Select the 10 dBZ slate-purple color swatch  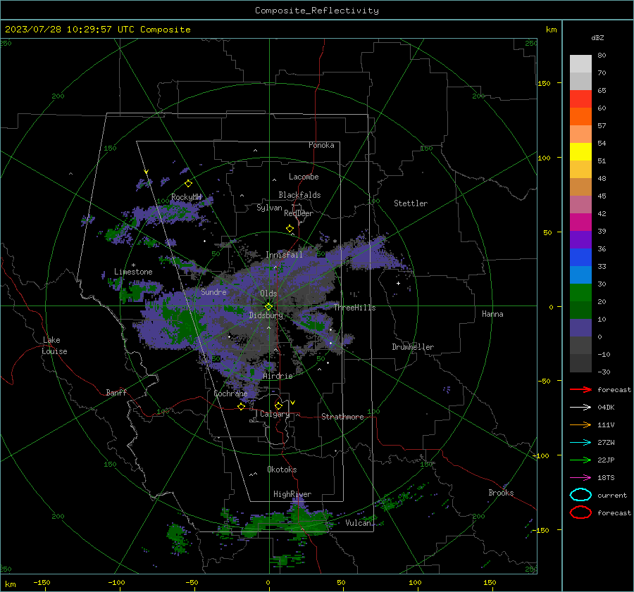coord(580,328)
